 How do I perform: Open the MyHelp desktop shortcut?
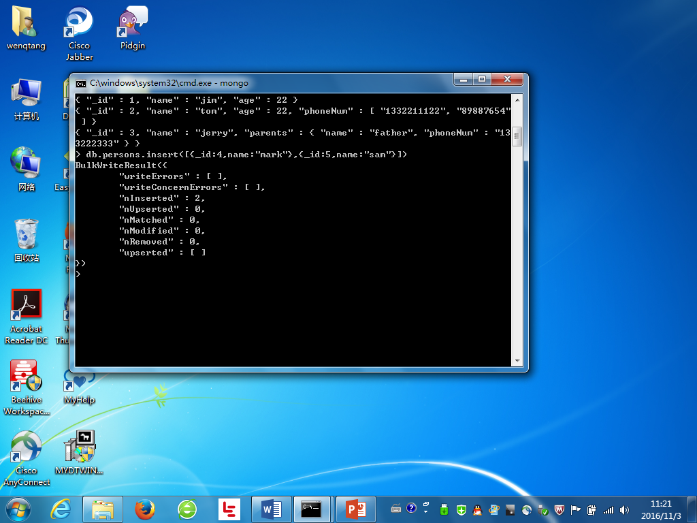coord(79,387)
